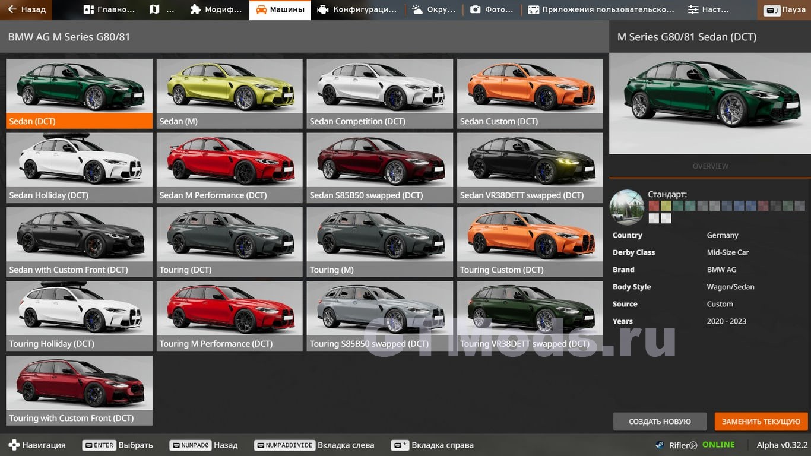
Task: Pick the yellow standard color swatch
Action: [666, 206]
